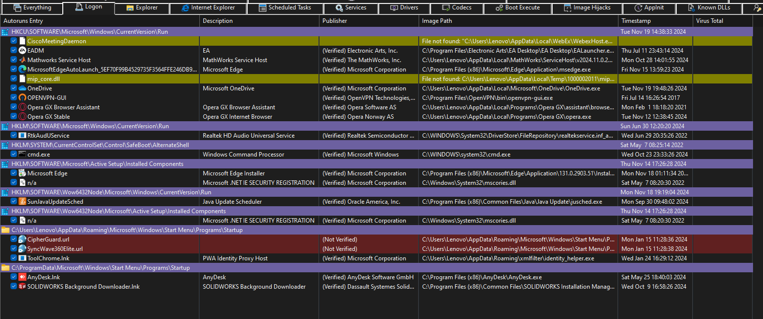Select the C:\ProgramData Startup folder row

[x=376, y=268]
